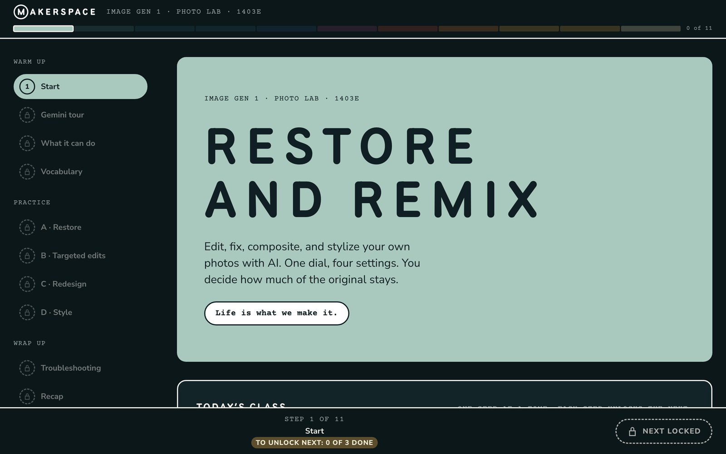Screen dimensions: 726x454
Task: Click the Restore and Remix heading
Action: coord(371,173)
